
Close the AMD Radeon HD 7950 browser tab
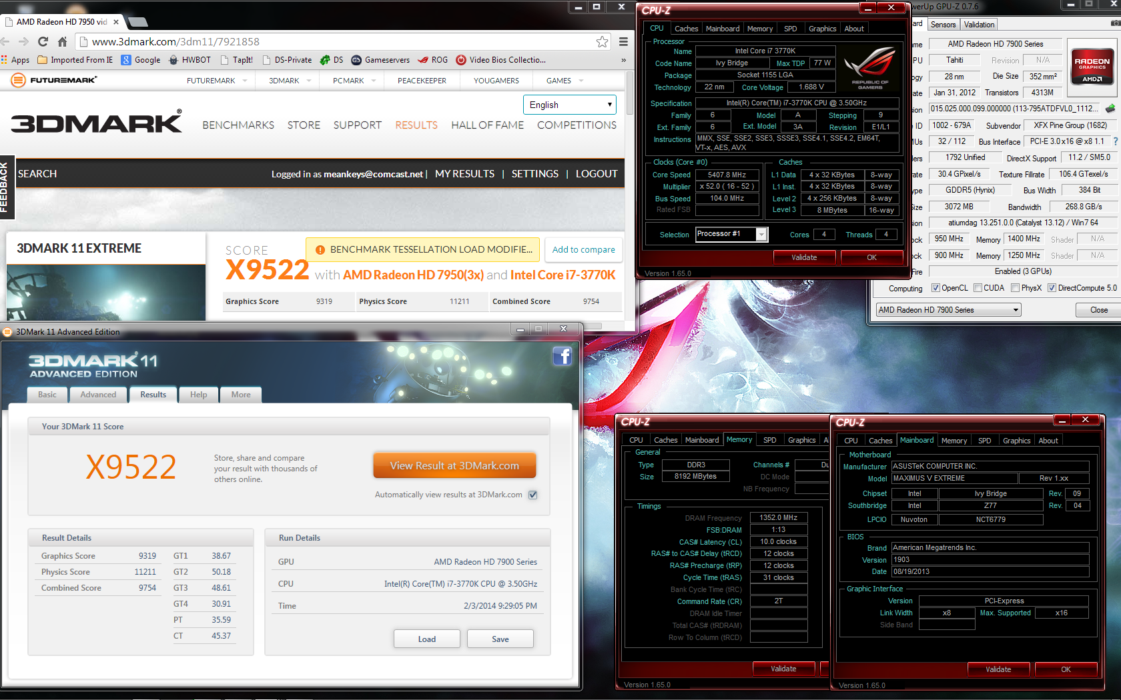pos(116,22)
